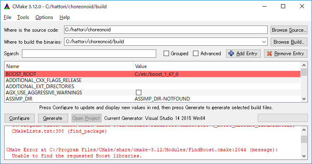
Task: Click the disabled Open Project button
Action: (x=86, y=118)
